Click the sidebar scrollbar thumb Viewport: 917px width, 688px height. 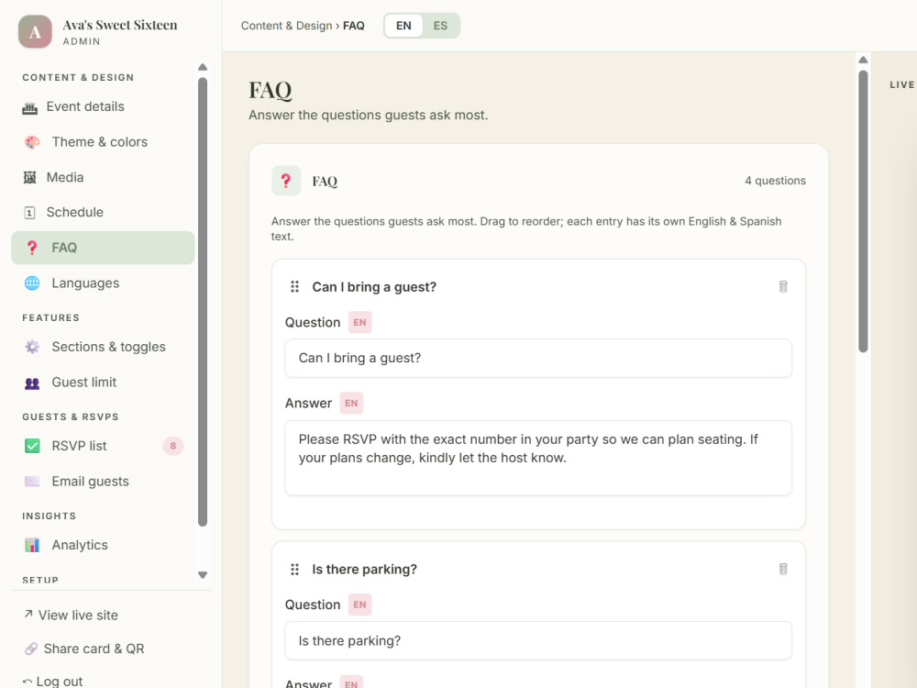click(x=203, y=303)
